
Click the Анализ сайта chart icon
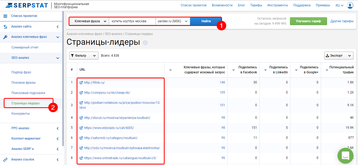coord(5,26)
